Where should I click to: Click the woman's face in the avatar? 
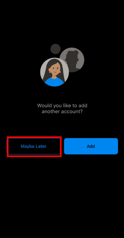click(55, 70)
